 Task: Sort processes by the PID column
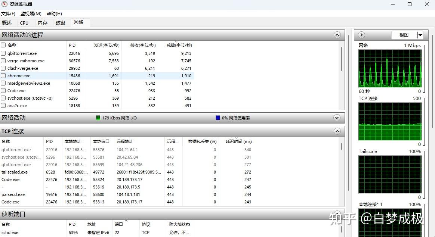(x=72, y=45)
